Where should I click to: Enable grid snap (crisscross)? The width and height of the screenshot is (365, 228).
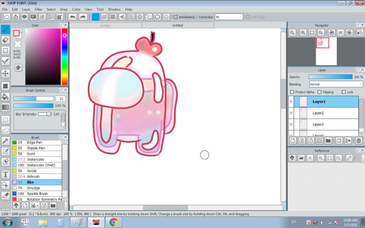point(113,17)
